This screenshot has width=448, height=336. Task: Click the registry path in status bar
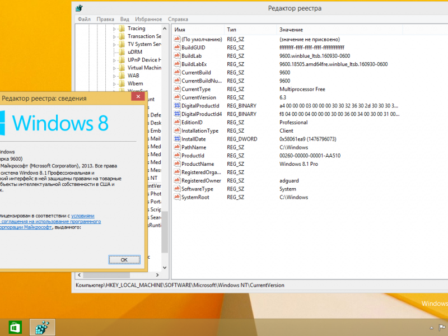click(180, 285)
